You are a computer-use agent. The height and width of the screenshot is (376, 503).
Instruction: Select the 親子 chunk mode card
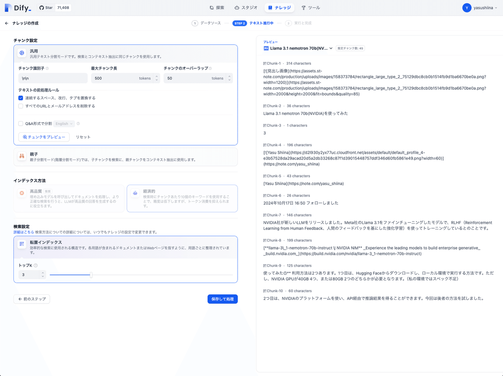click(x=125, y=157)
